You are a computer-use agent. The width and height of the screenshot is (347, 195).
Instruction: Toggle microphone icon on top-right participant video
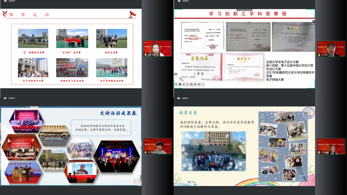click(319, 54)
